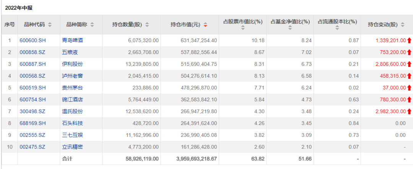Select 锦江酒店 position change 780,300.00
The image size is (413, 169).
coord(393,100)
